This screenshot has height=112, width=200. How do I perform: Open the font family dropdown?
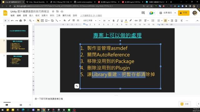point(90,21)
